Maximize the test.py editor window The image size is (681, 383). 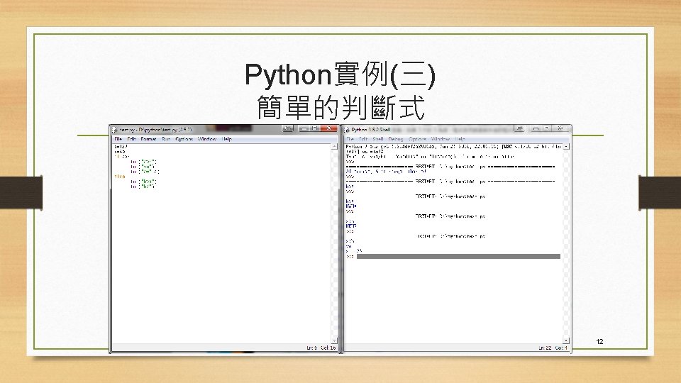(x=315, y=128)
